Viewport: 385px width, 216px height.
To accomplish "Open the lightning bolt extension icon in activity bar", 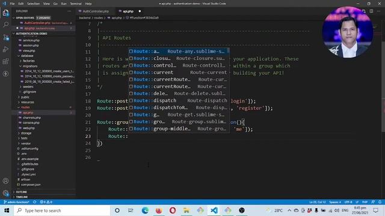I will [5, 73].
